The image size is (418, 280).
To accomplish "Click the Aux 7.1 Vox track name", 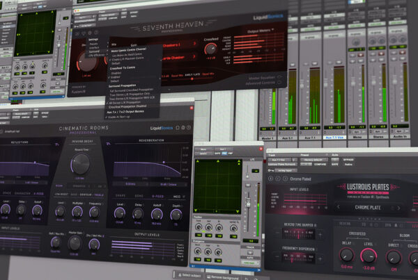I will (x=334, y=138).
